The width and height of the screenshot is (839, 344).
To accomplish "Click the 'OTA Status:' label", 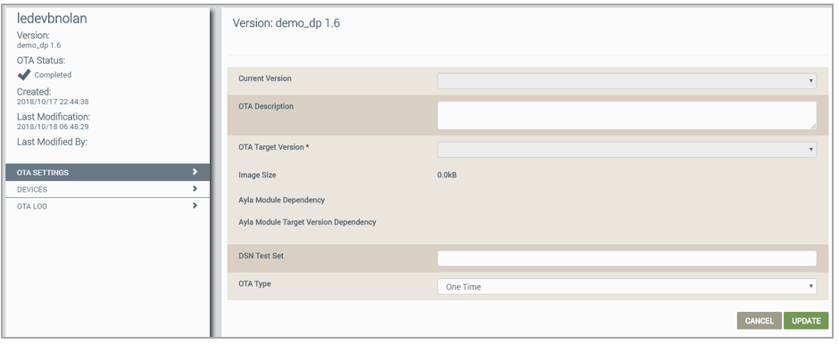I will point(41,61).
